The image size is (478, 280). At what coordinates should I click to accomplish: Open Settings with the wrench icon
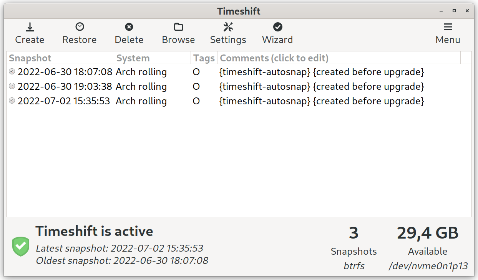(x=228, y=27)
